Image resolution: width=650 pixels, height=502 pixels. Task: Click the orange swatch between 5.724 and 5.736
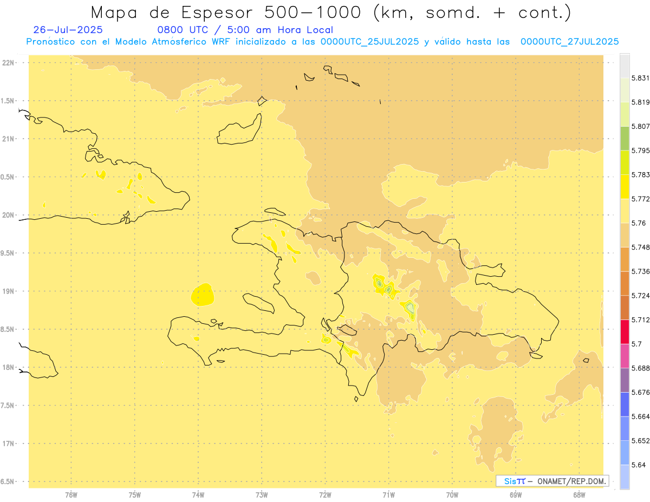tap(625, 283)
